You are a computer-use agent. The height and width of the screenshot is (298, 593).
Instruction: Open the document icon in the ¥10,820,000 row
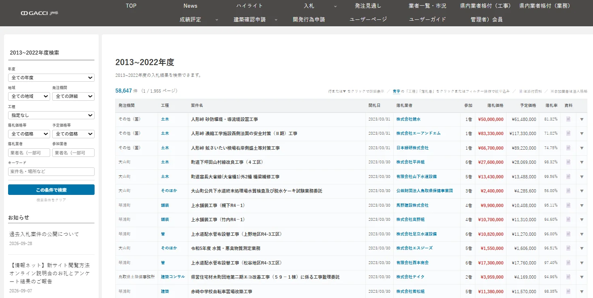pyautogui.click(x=568, y=234)
